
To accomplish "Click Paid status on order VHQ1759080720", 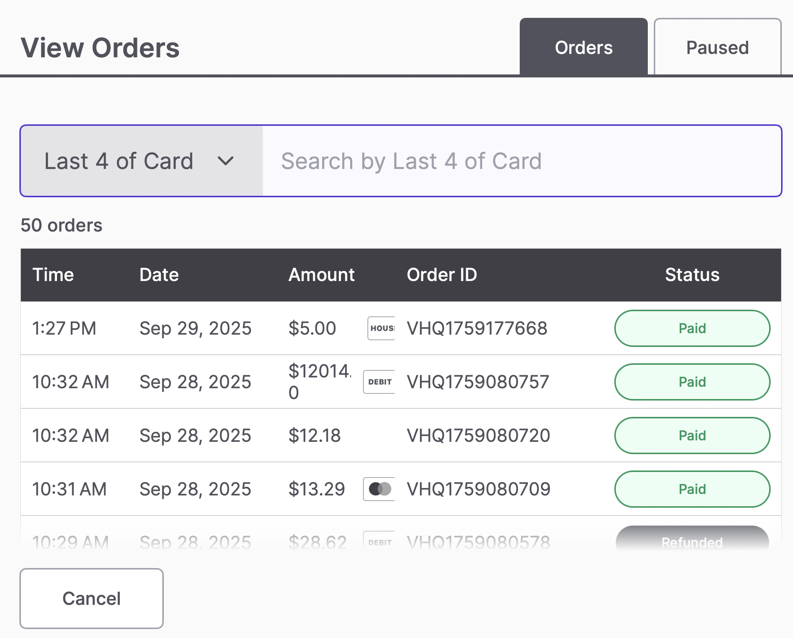I will pos(692,436).
